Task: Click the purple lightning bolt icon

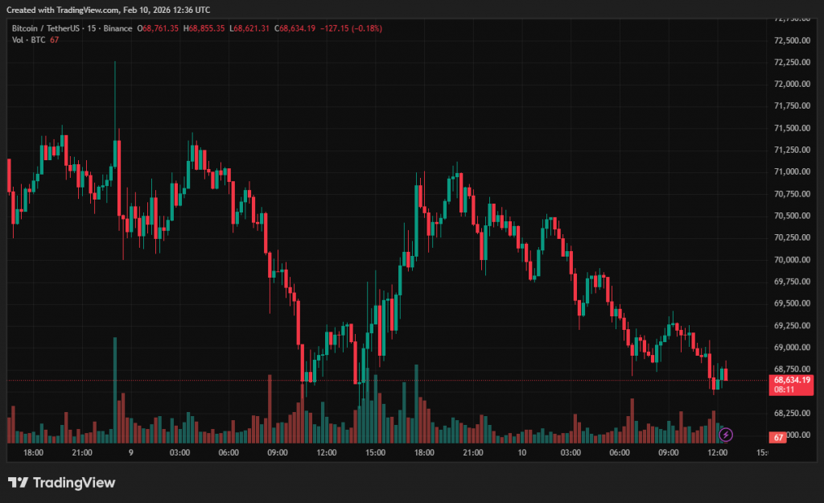Action: click(726, 435)
